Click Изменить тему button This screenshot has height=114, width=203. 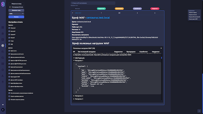[x=16, y=10]
